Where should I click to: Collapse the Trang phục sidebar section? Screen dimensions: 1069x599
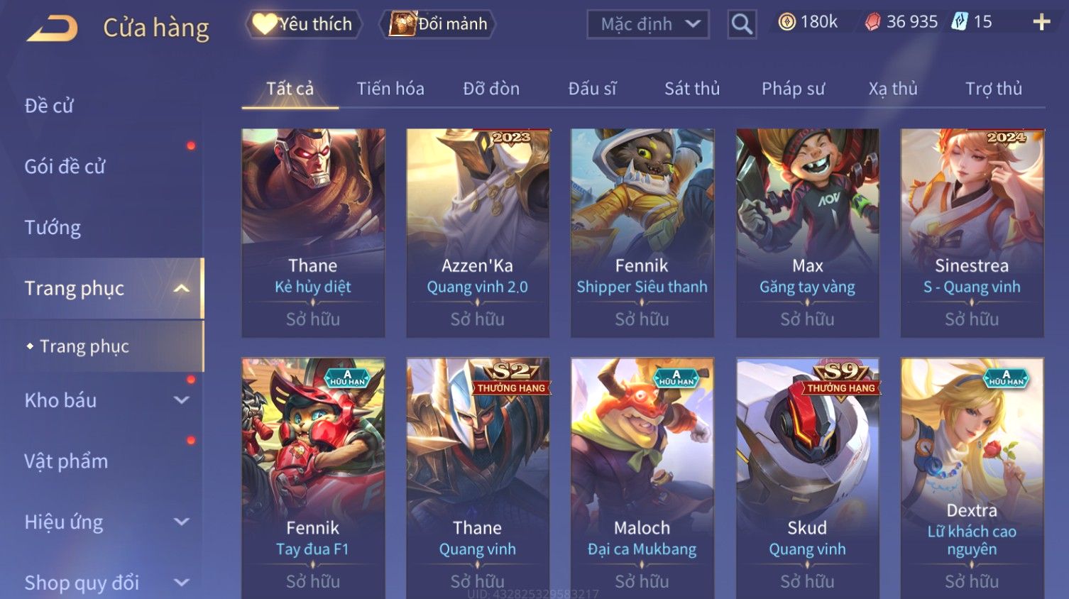[182, 288]
